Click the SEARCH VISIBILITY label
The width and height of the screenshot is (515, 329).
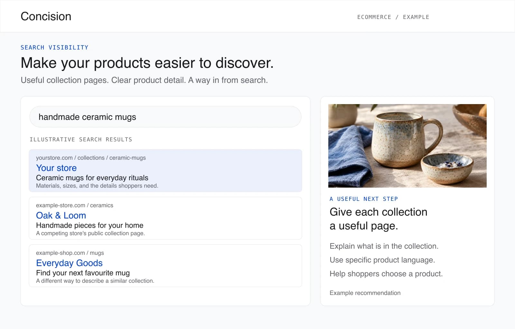tap(54, 48)
